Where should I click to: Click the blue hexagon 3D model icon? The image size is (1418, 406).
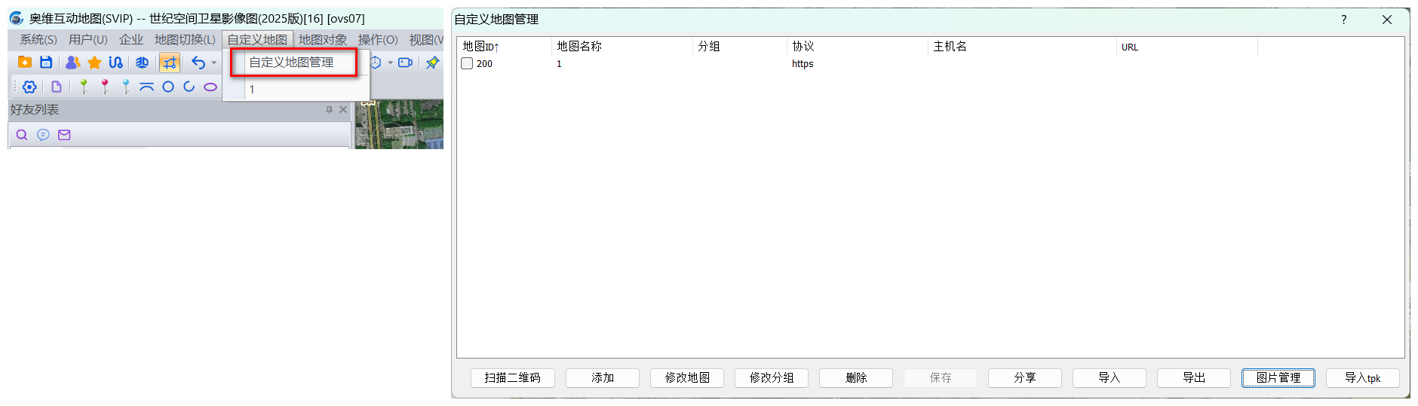tap(376, 63)
